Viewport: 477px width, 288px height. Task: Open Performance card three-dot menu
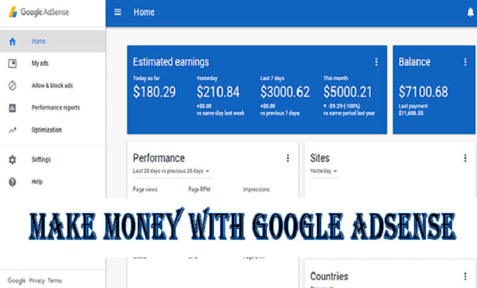tap(288, 158)
